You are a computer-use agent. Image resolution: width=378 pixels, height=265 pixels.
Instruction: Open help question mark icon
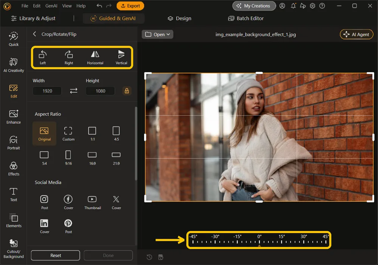point(322,6)
